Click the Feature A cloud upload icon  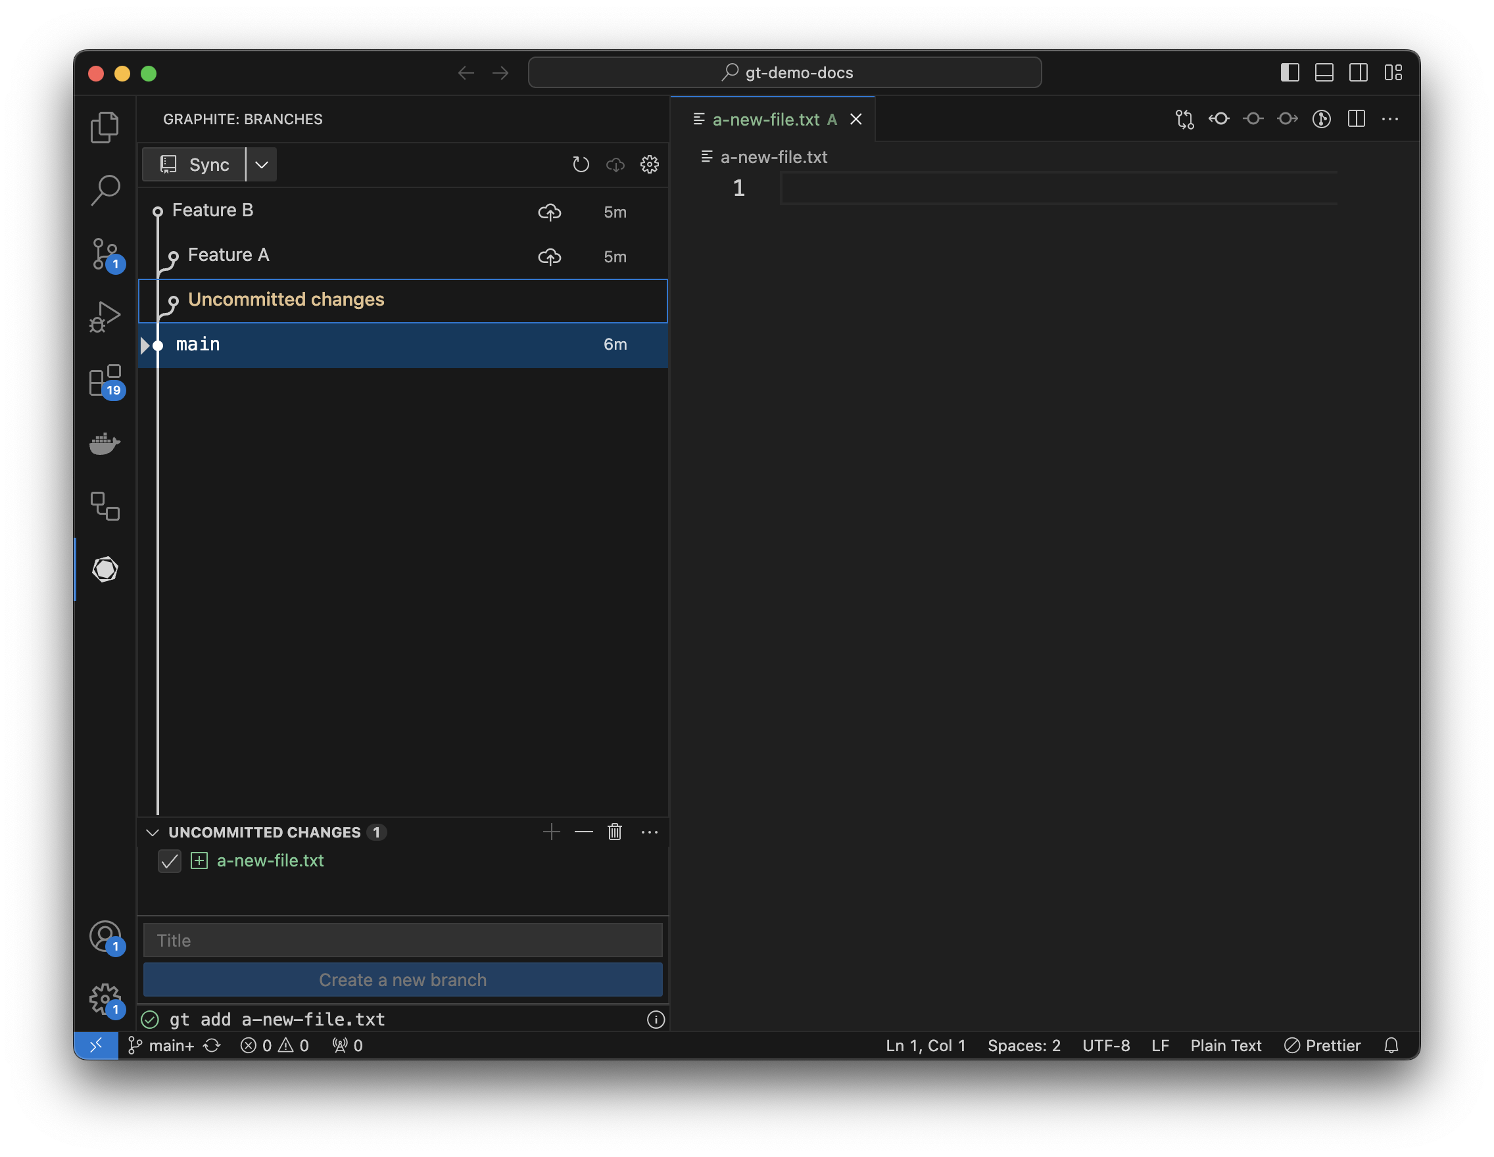click(549, 256)
